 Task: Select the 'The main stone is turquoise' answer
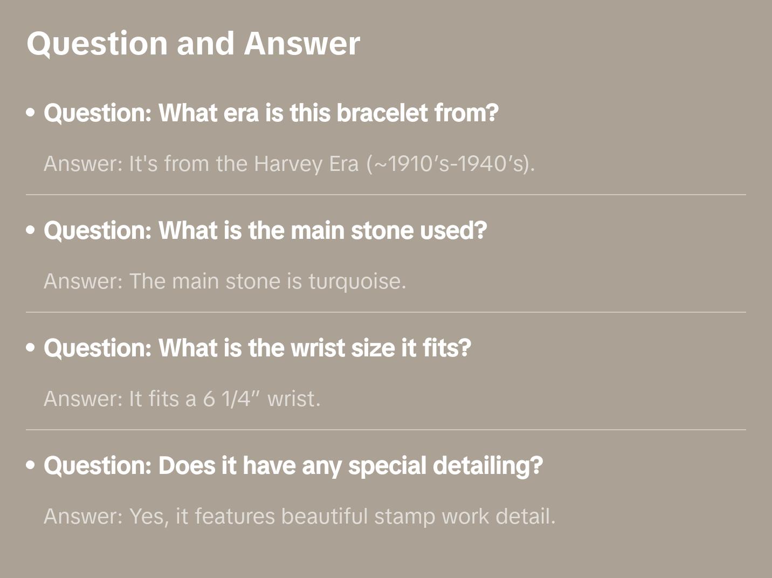(225, 281)
